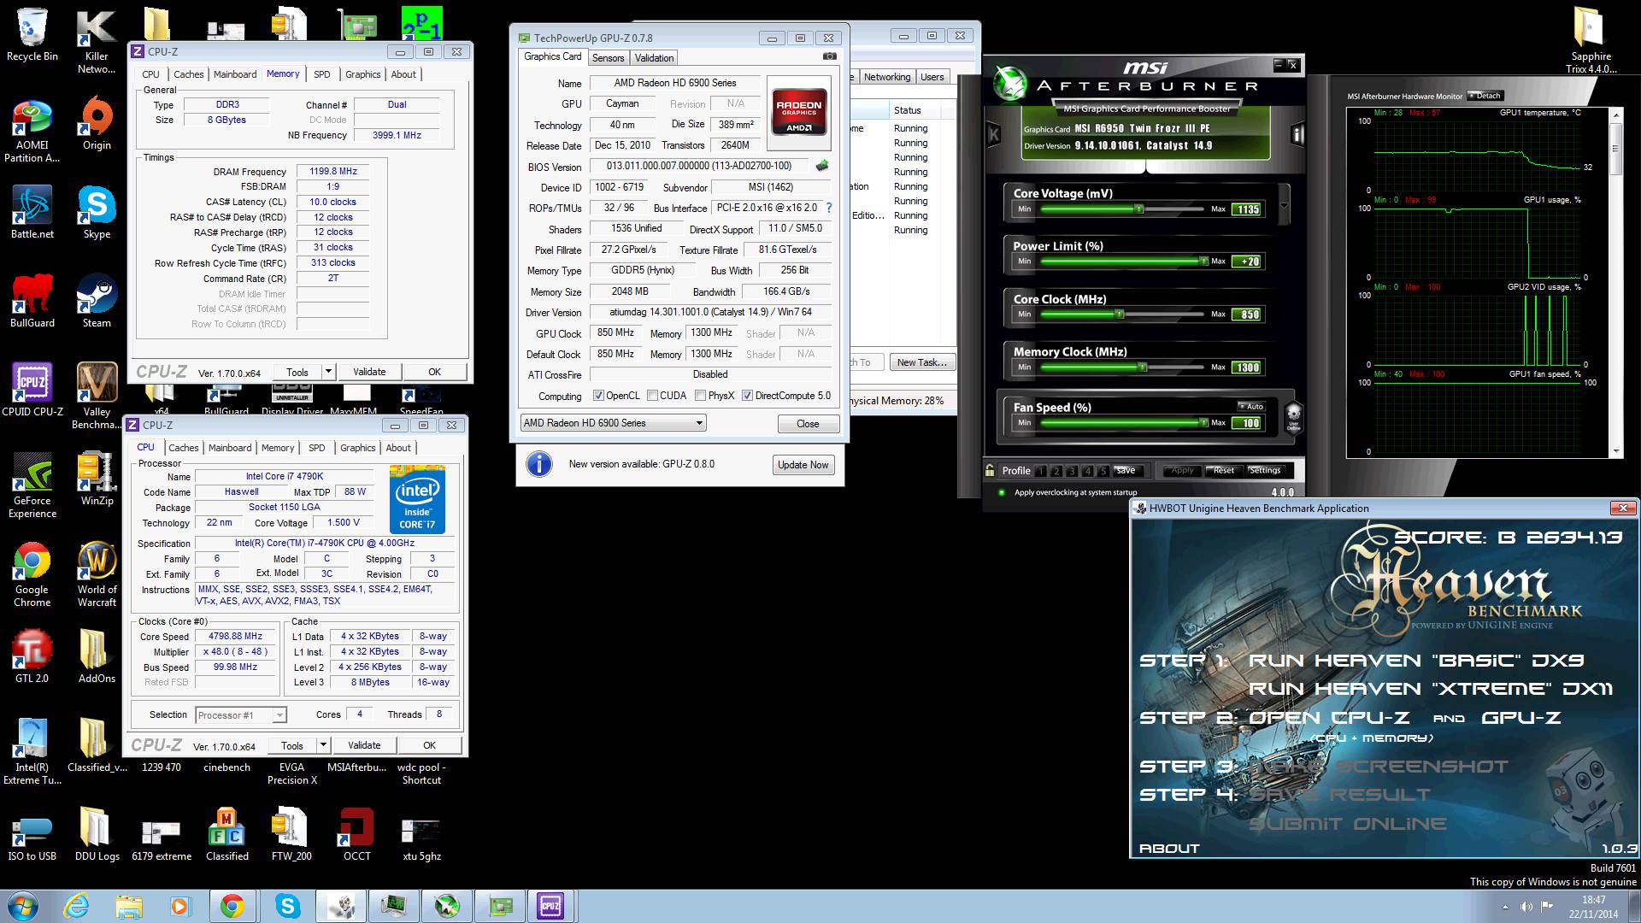The image size is (1641, 923).
Task: Open the Afterburner Kombustor K button
Action: pos(994,134)
